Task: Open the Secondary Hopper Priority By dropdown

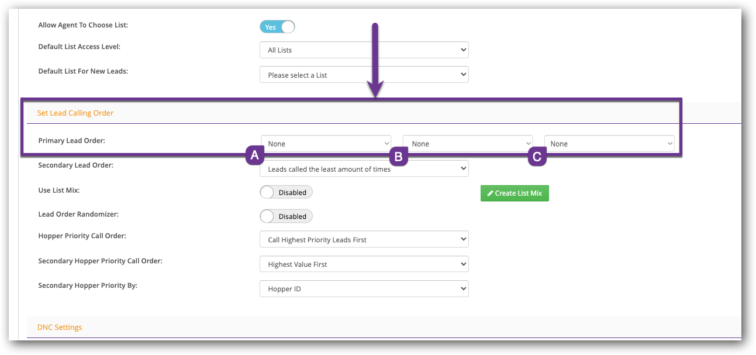Action: [x=364, y=289]
